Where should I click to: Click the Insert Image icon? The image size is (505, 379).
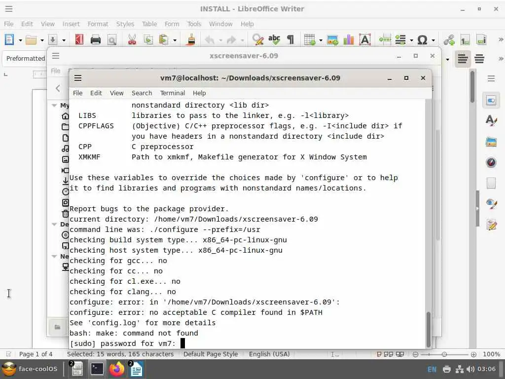[x=332, y=40]
